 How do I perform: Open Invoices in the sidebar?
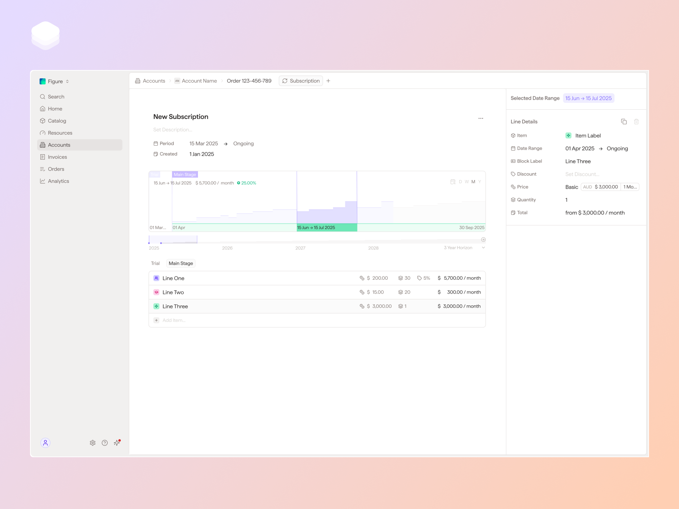pyautogui.click(x=57, y=157)
